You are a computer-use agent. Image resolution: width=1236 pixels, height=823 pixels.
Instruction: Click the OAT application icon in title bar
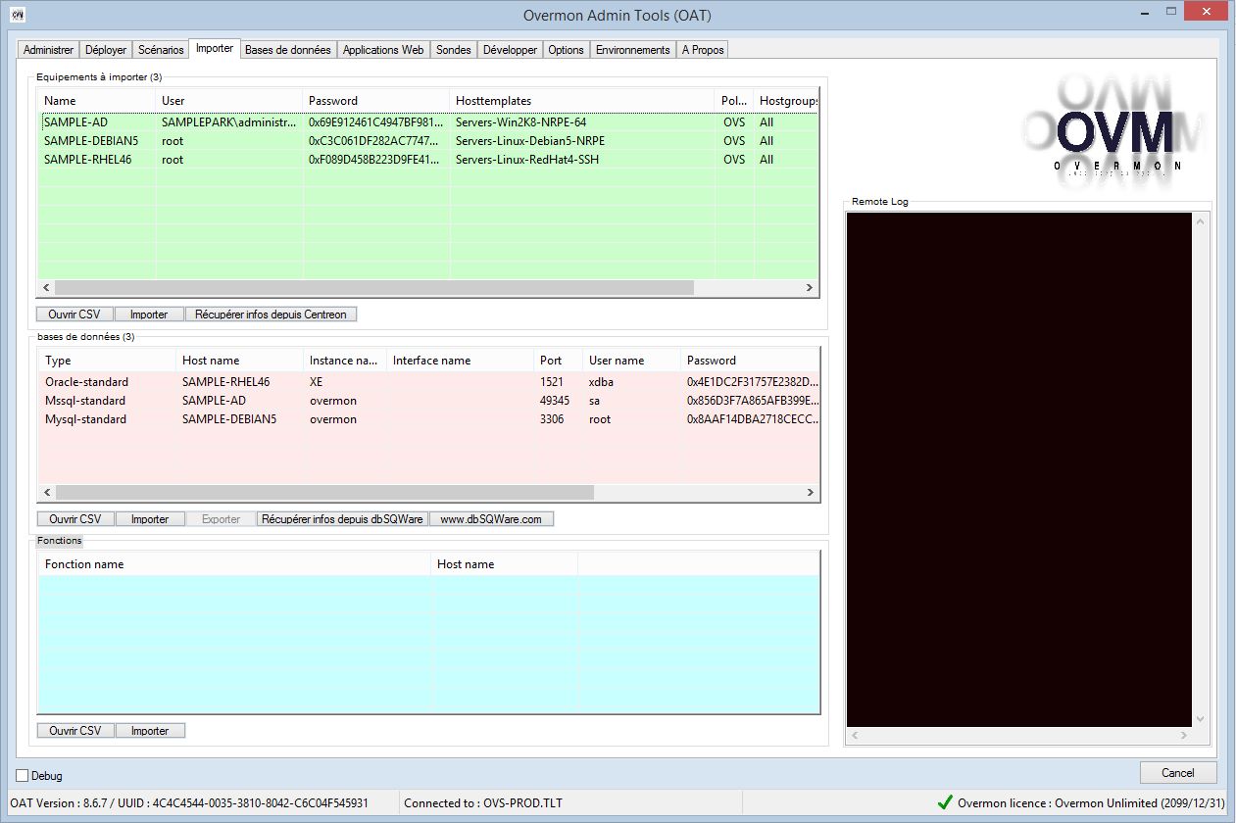click(x=17, y=15)
